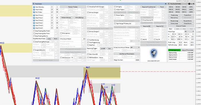The width and height of the screenshot is (201, 105).
Task: Click the Entry Backup button
Action: (80, 18)
